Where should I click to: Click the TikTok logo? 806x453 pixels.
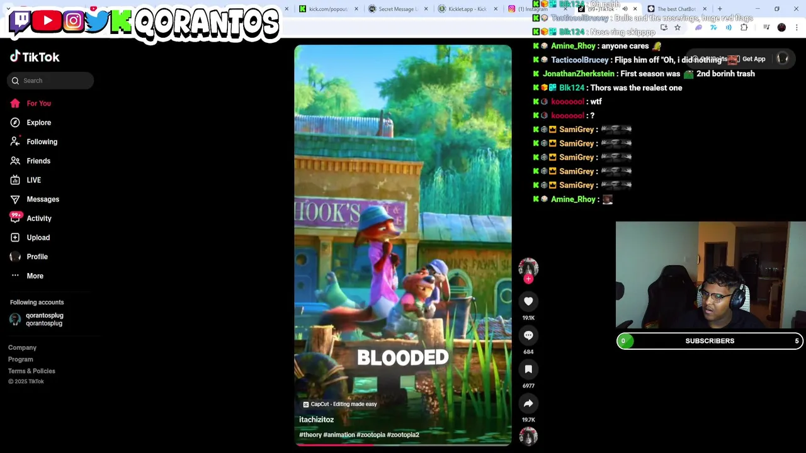35,57
